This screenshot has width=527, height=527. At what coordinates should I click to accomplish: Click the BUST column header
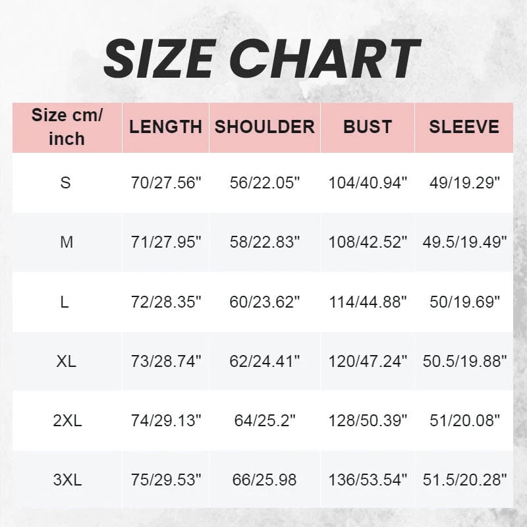coord(368,127)
